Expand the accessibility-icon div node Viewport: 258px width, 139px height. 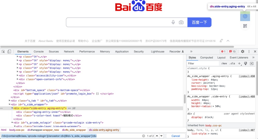[x=18, y=75]
